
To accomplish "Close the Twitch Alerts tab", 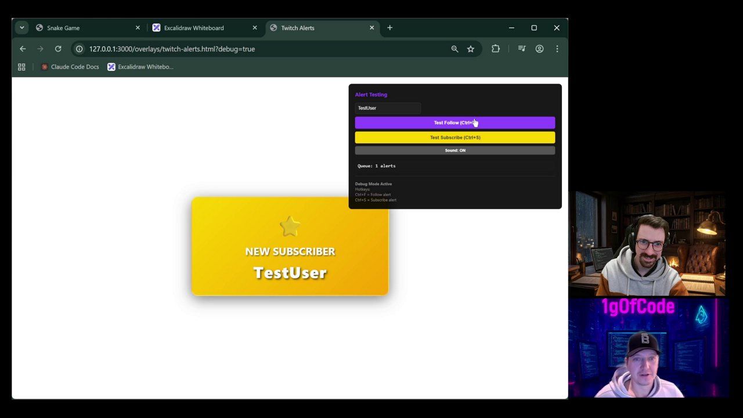I will [371, 27].
